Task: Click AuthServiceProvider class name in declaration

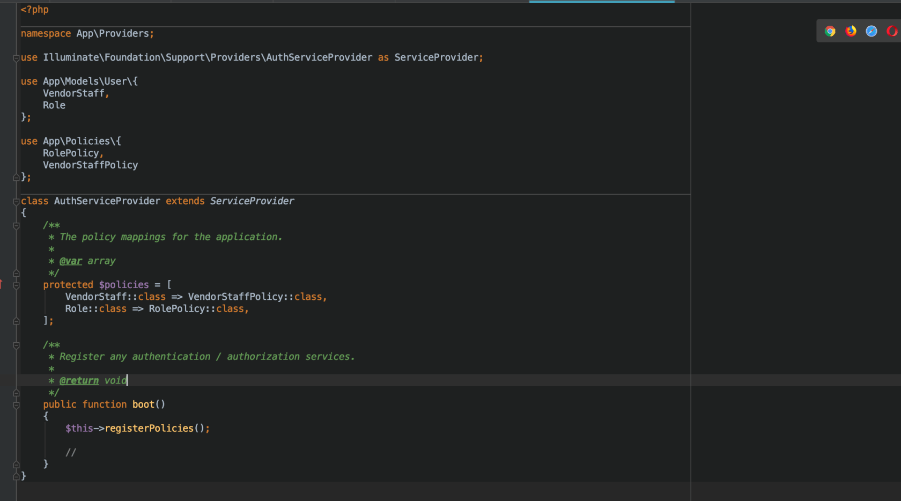Action: (107, 201)
